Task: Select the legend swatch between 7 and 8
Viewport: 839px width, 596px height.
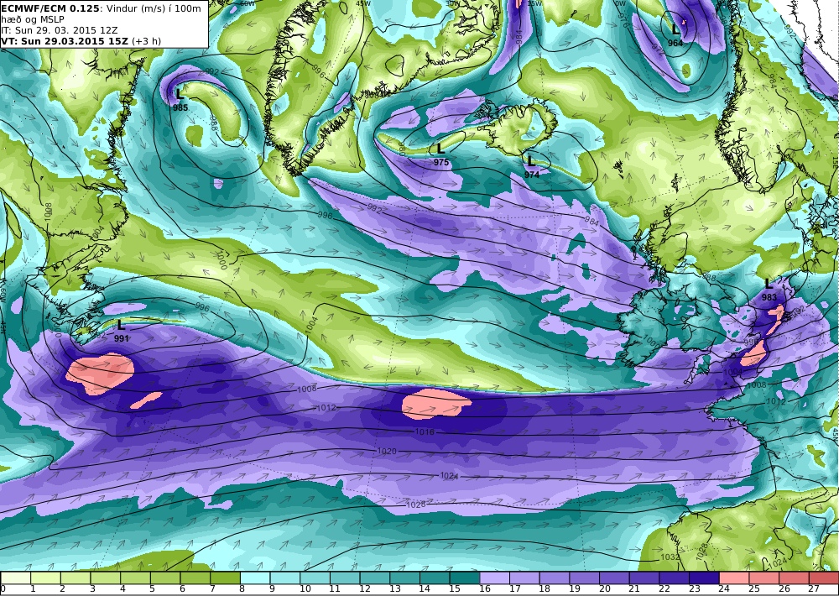Action: pos(225,578)
